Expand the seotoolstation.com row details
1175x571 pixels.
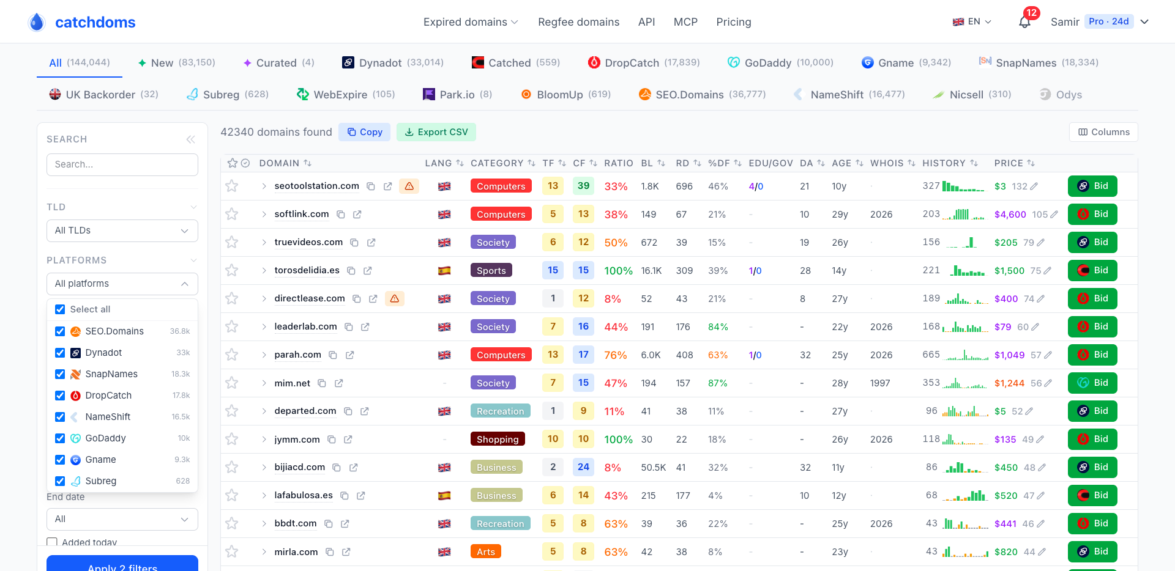pos(264,186)
